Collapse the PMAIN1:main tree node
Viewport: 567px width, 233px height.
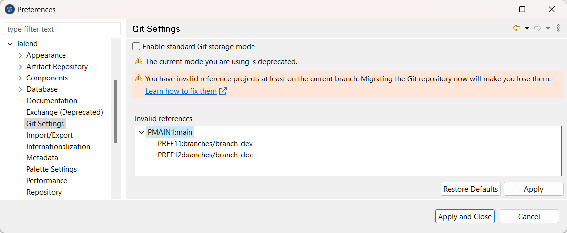142,132
